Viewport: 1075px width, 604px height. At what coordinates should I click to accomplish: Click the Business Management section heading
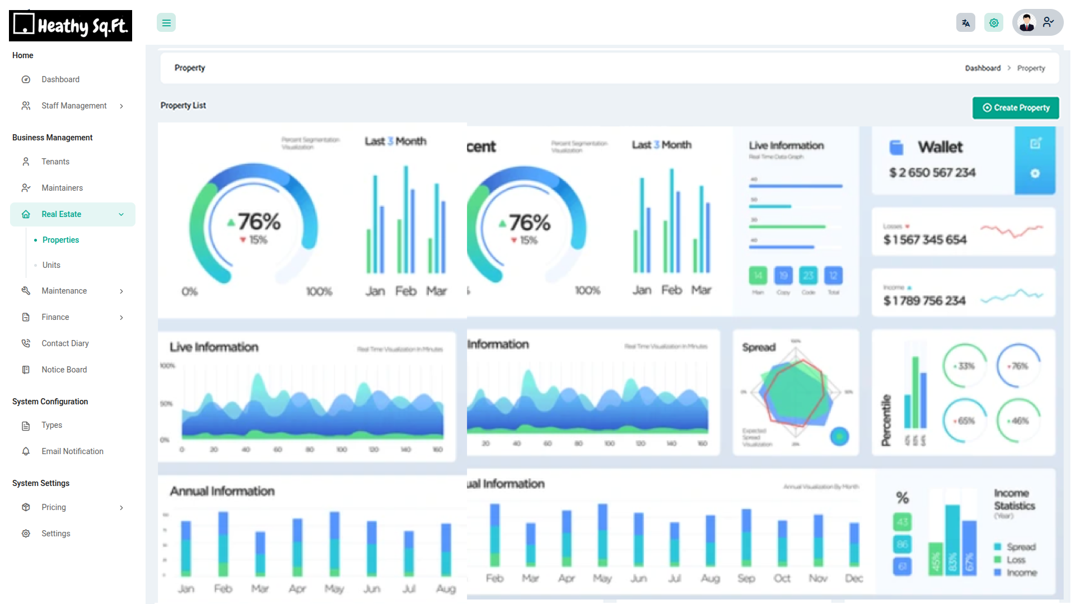point(53,138)
